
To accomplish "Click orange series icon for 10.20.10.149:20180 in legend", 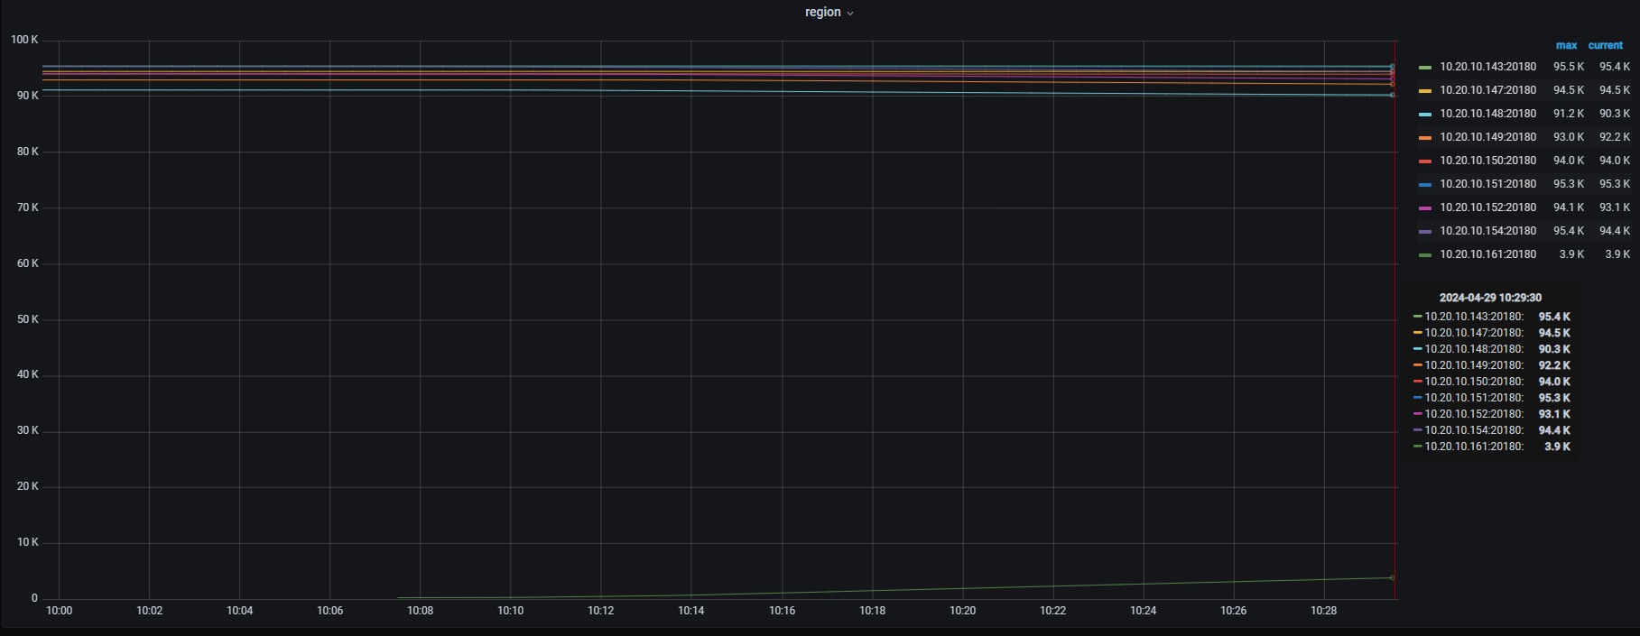I will pyautogui.click(x=1425, y=138).
